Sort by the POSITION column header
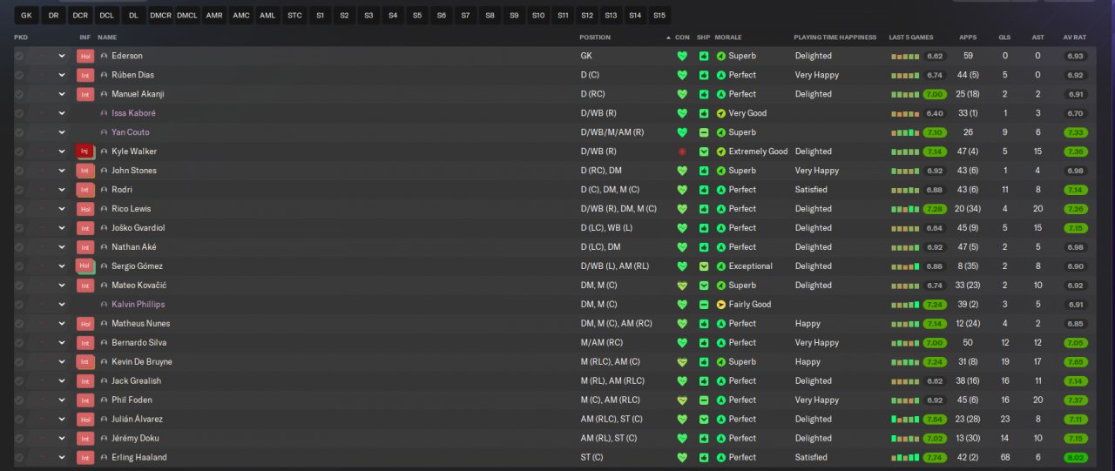 pyautogui.click(x=595, y=37)
